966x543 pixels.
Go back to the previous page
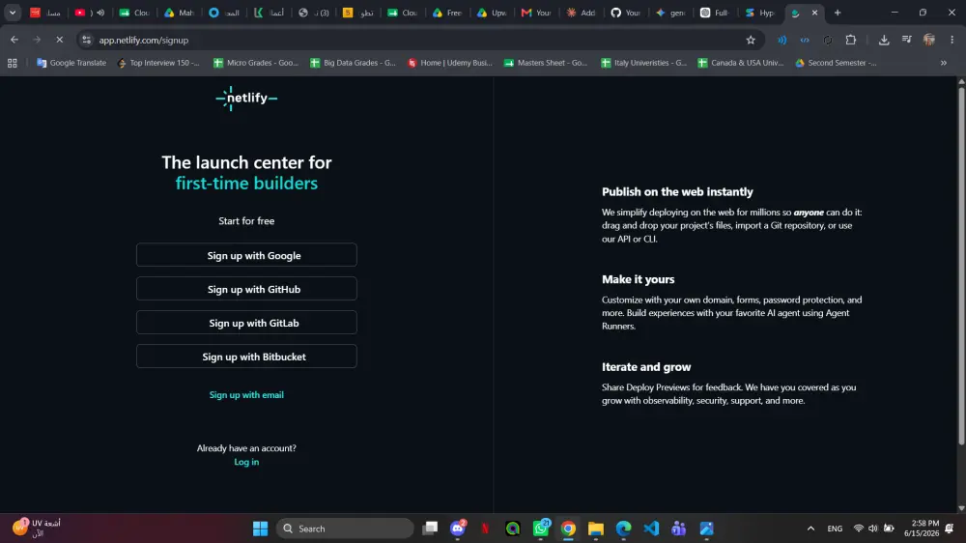pos(14,40)
